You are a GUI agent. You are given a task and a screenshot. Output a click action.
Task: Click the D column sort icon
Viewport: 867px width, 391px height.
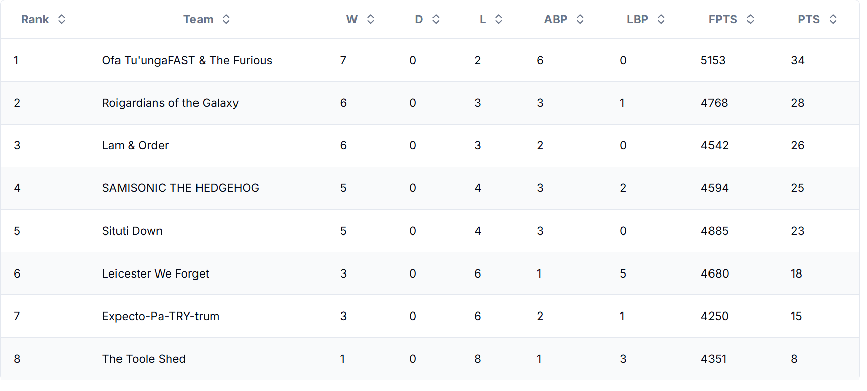click(x=436, y=19)
